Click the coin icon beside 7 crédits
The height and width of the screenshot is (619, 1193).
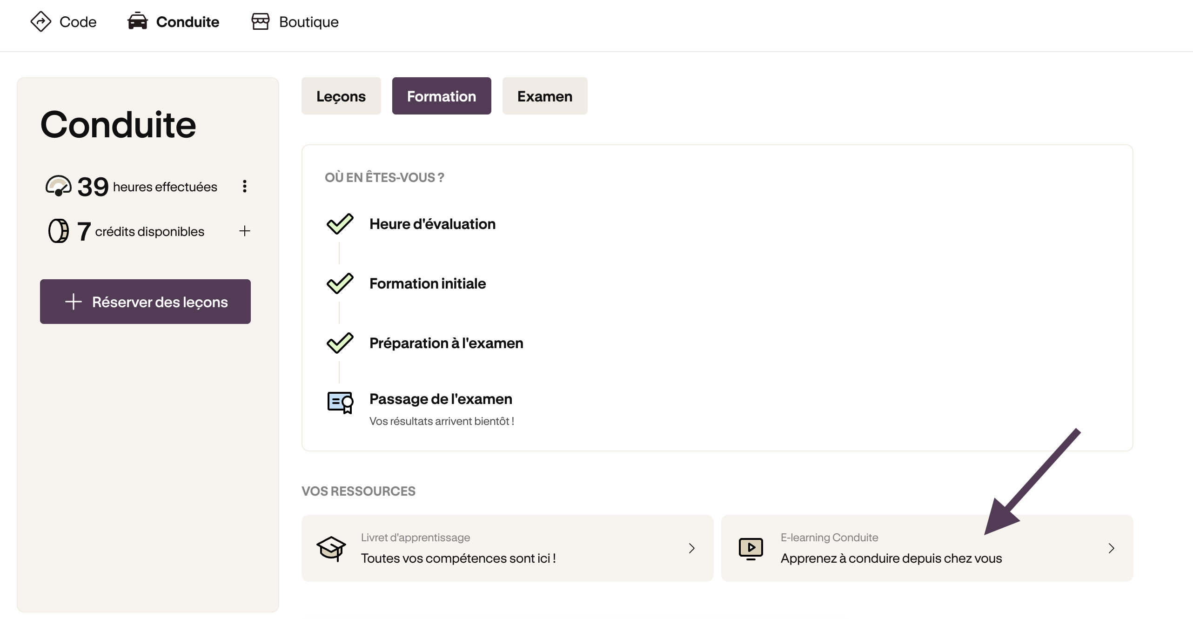point(59,231)
